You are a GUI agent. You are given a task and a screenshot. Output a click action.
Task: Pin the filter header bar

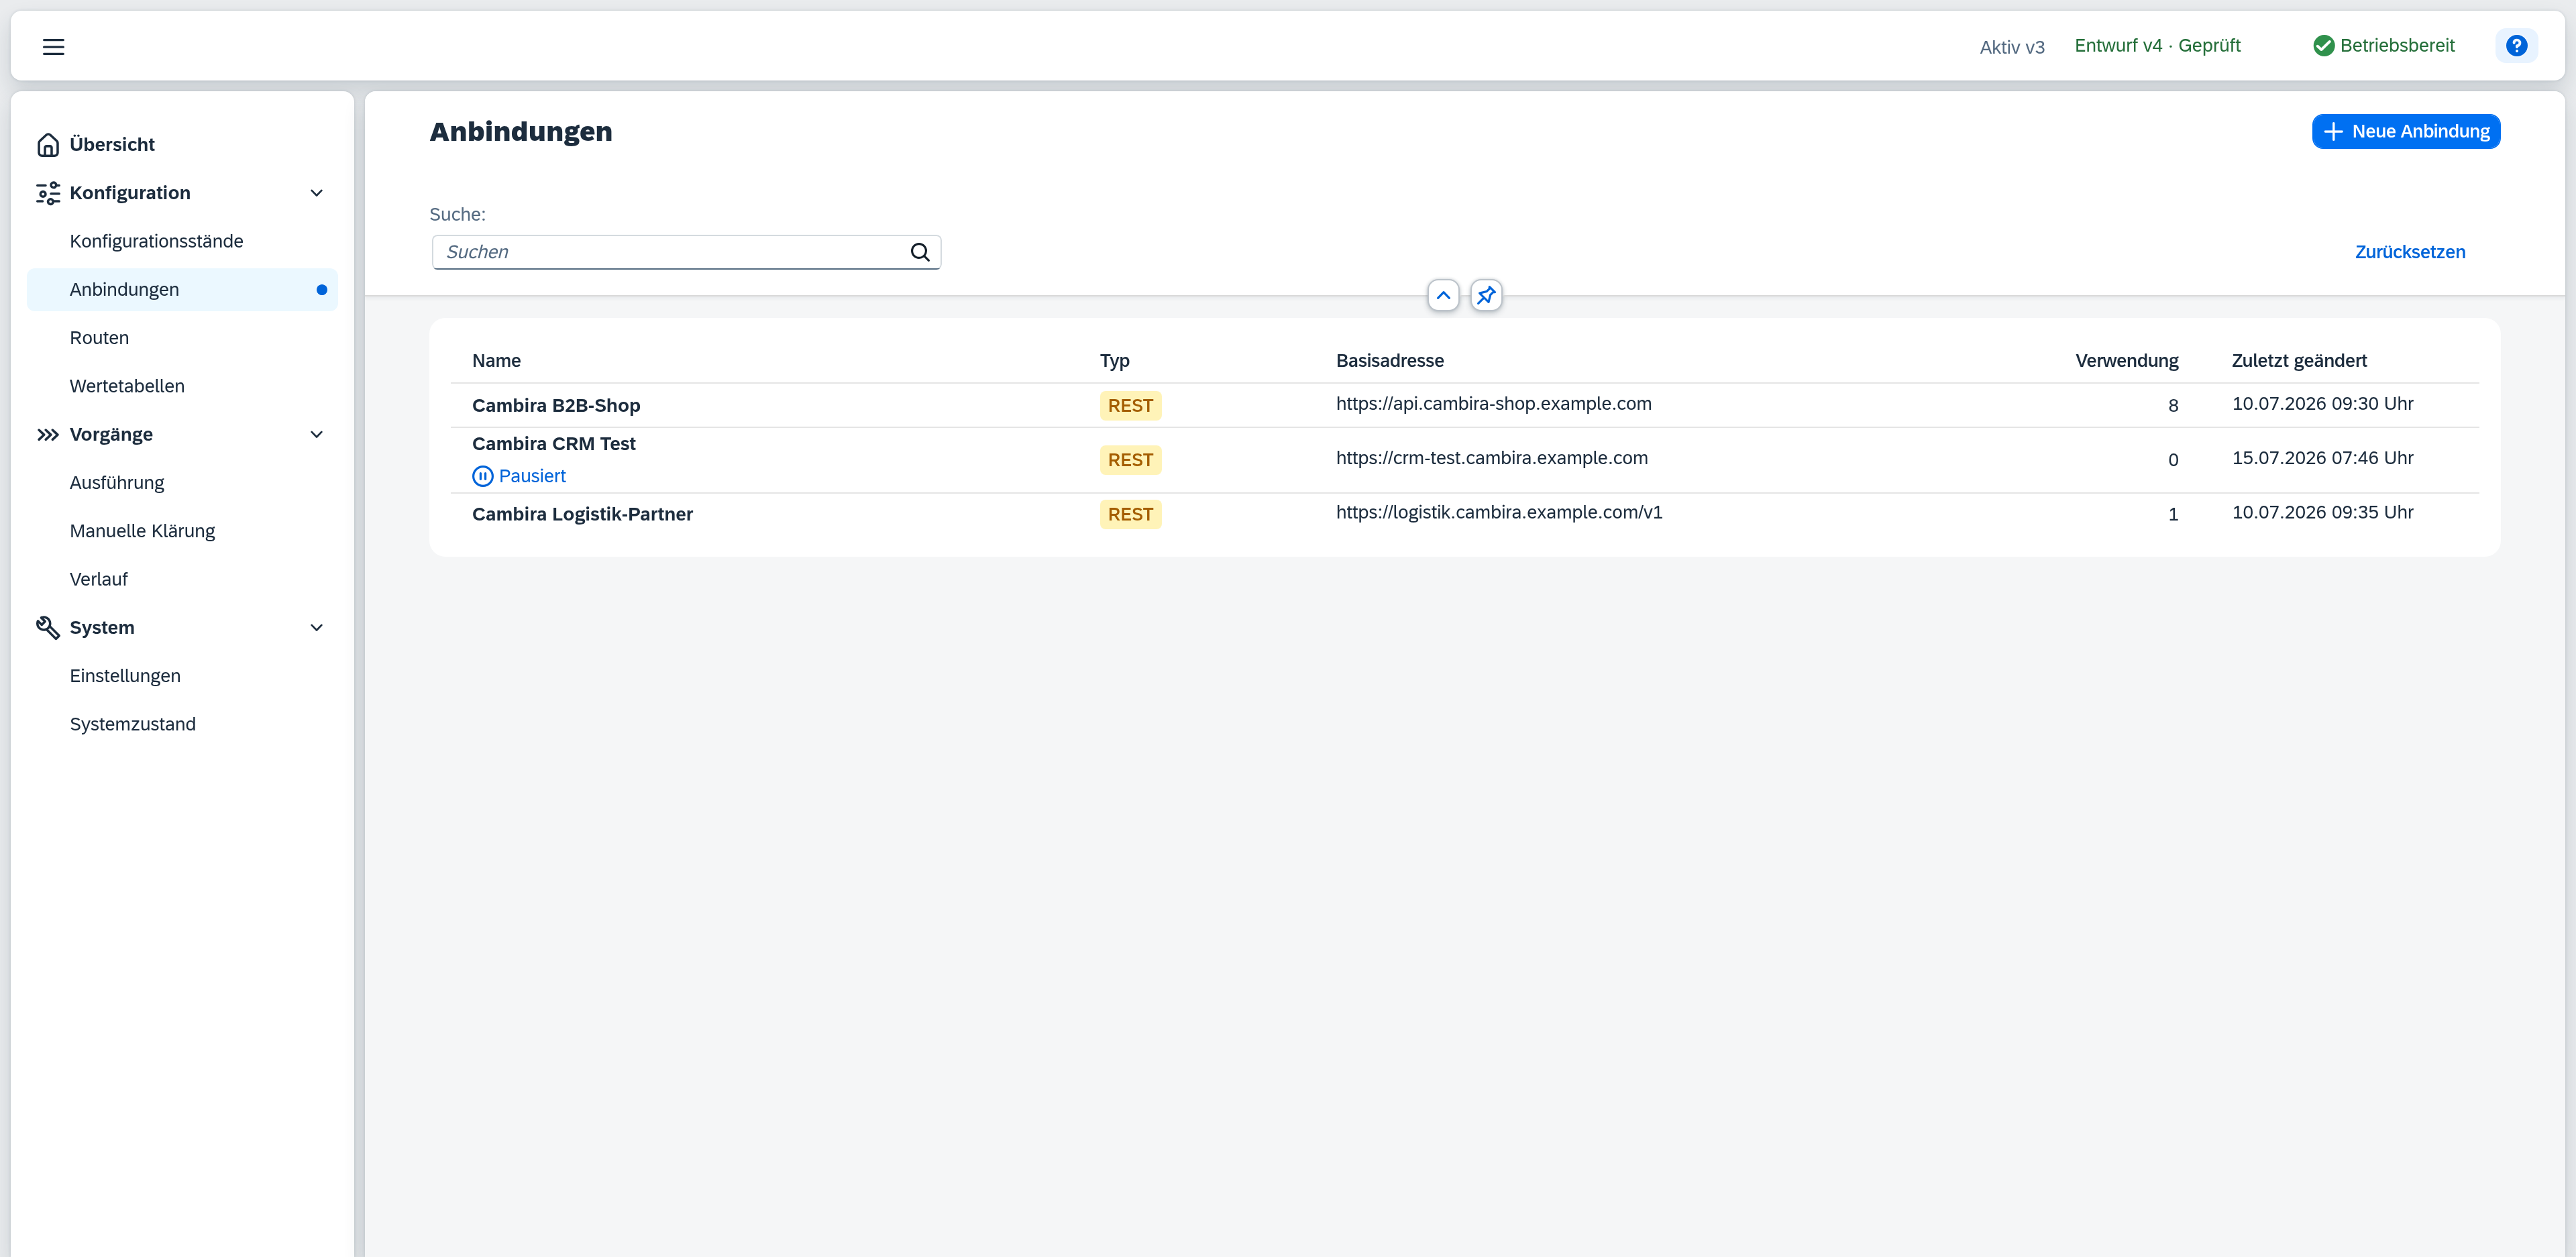click(1486, 295)
